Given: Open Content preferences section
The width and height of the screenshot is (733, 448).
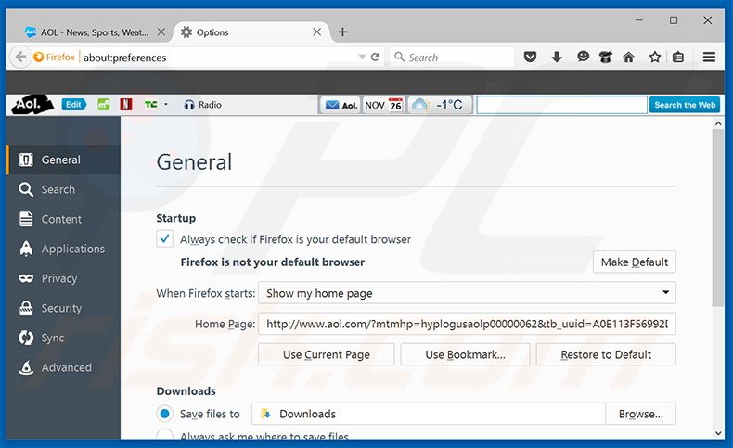Looking at the screenshot, I should (63, 219).
